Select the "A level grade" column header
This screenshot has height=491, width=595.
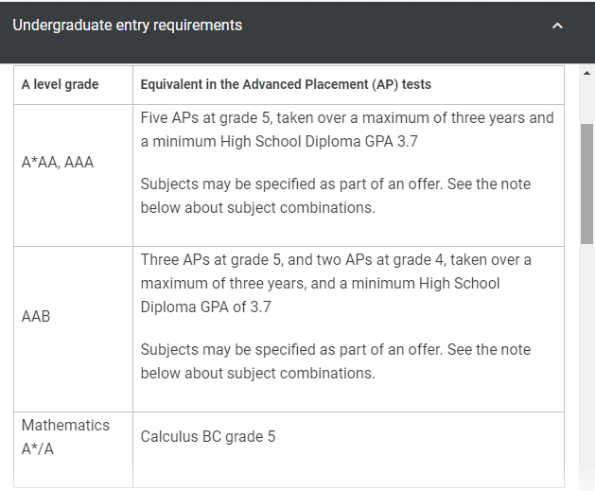61,84
